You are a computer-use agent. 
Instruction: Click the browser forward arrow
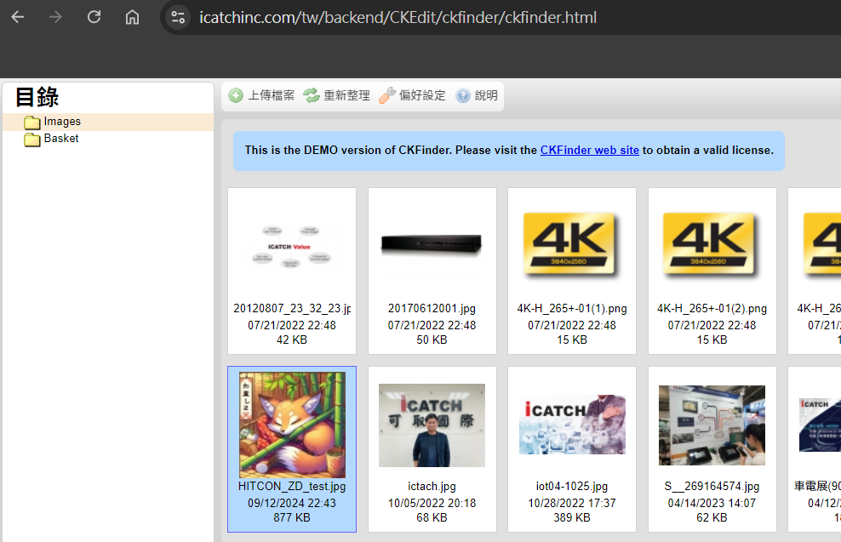pos(55,17)
